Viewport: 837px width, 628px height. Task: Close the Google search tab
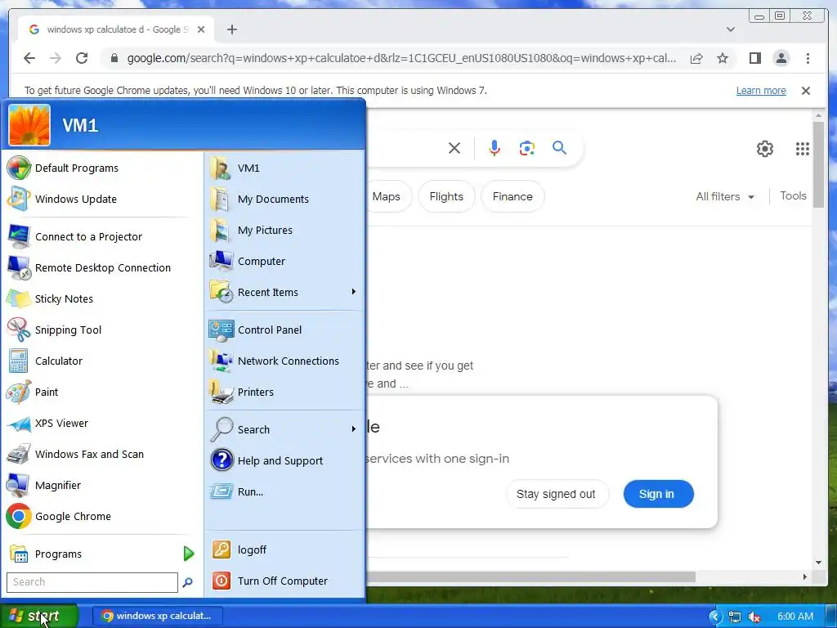pyautogui.click(x=201, y=29)
